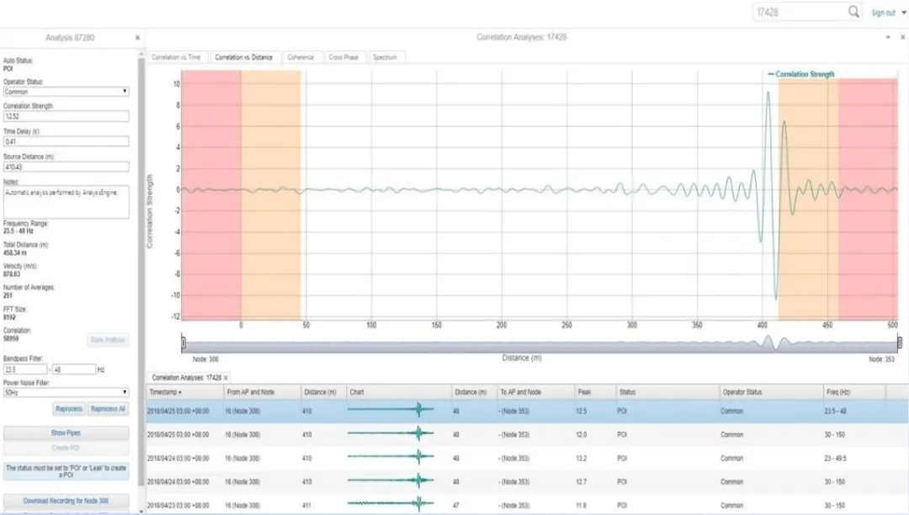
Task: Sort by From AP and Node column header
Action: (262, 392)
